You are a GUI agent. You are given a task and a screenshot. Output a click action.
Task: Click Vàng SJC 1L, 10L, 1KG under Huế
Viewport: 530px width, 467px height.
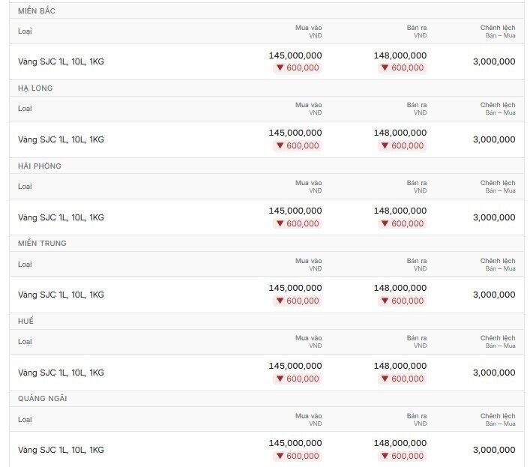(x=61, y=373)
